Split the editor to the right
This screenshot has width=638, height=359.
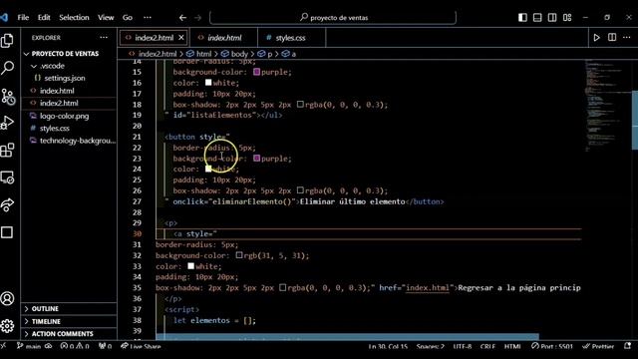[x=612, y=38]
